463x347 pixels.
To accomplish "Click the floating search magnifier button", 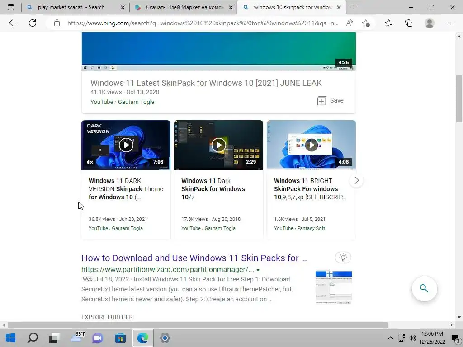I will click(x=424, y=288).
